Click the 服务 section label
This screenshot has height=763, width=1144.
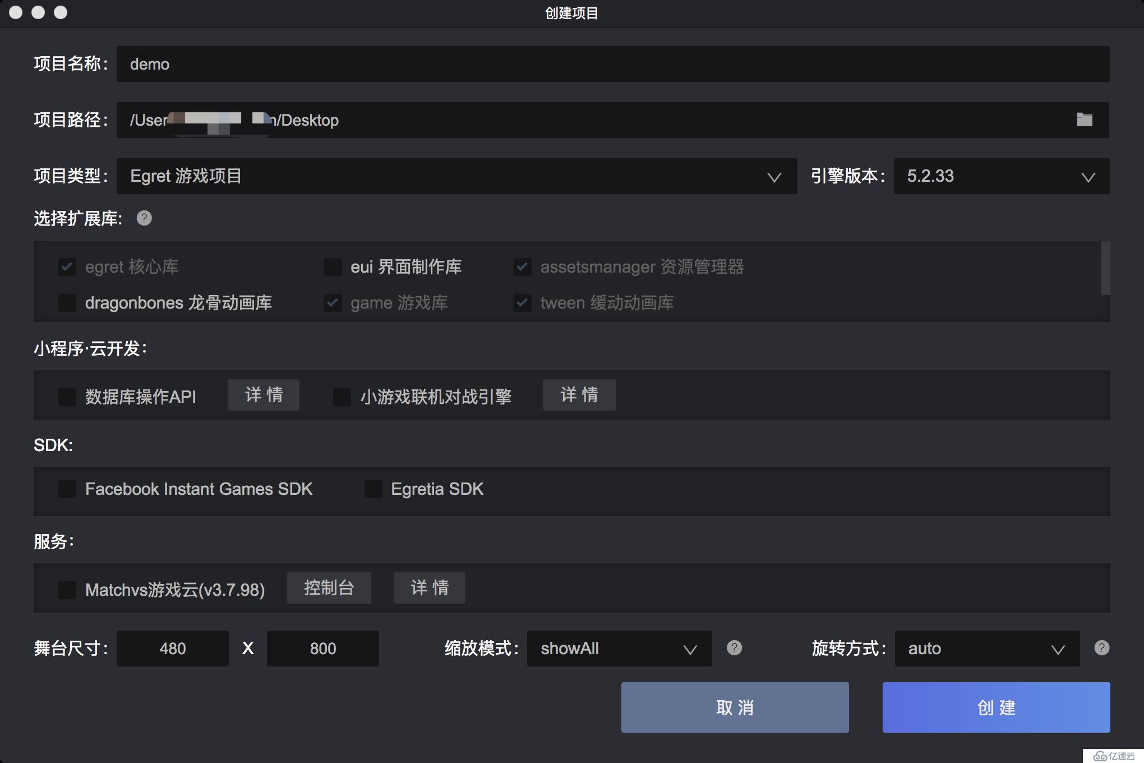coord(54,541)
